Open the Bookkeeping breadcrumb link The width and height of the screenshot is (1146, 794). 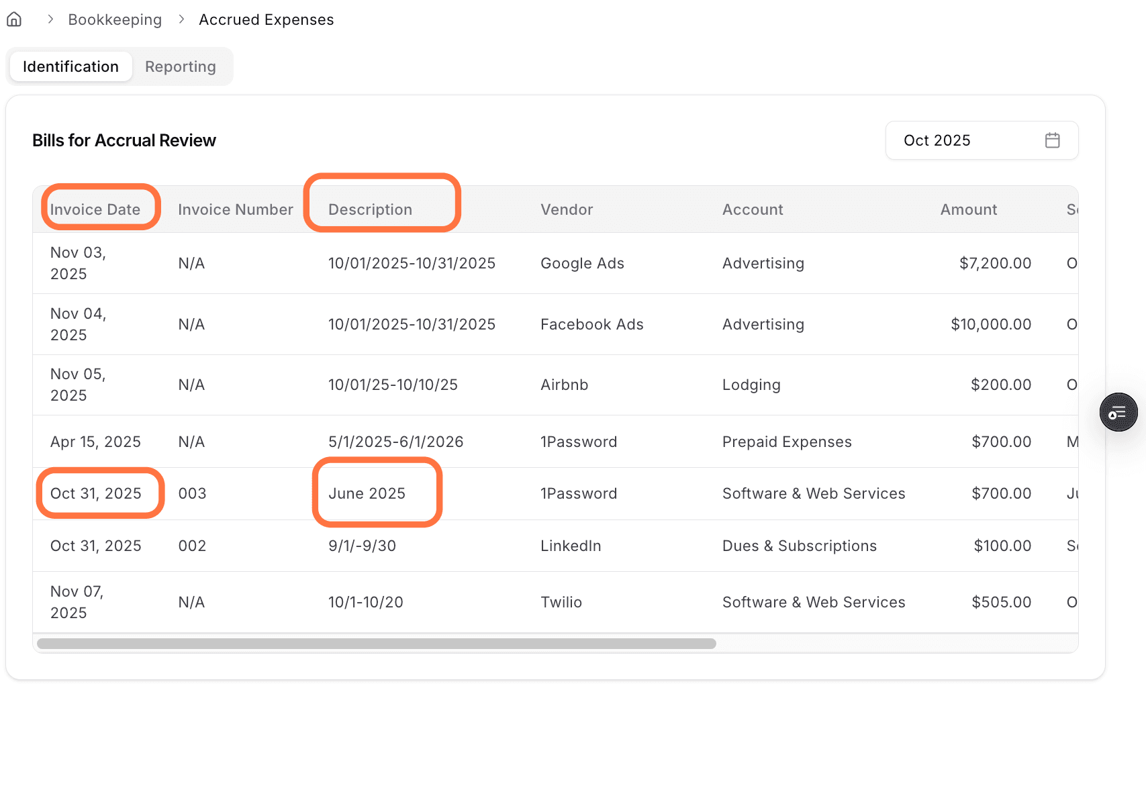point(115,19)
